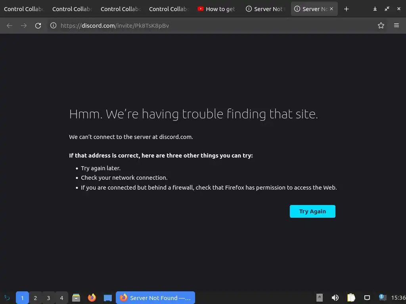The height and width of the screenshot is (304, 406).
Task: Open the Firefox hamburger menu
Action: point(396,25)
